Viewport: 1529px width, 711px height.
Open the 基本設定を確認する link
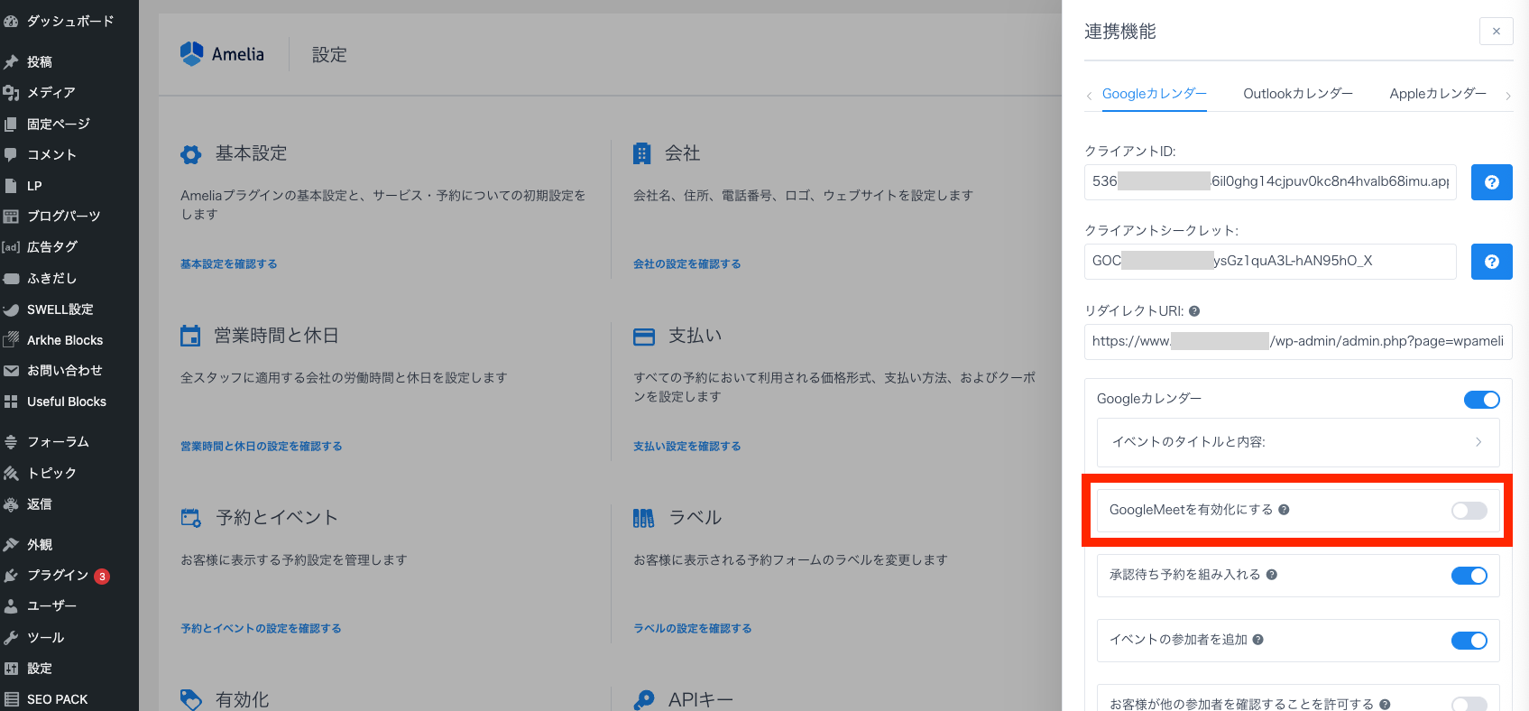[229, 264]
